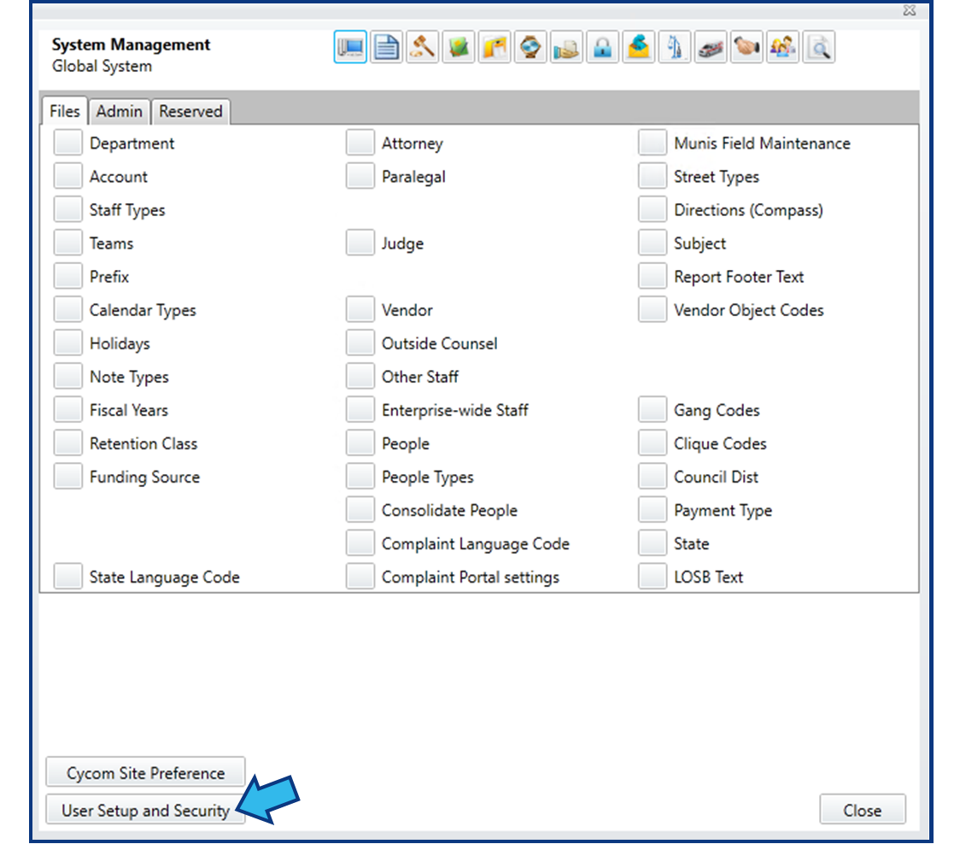Click the square button beside State Language Code
960x844 pixels.
(68, 577)
